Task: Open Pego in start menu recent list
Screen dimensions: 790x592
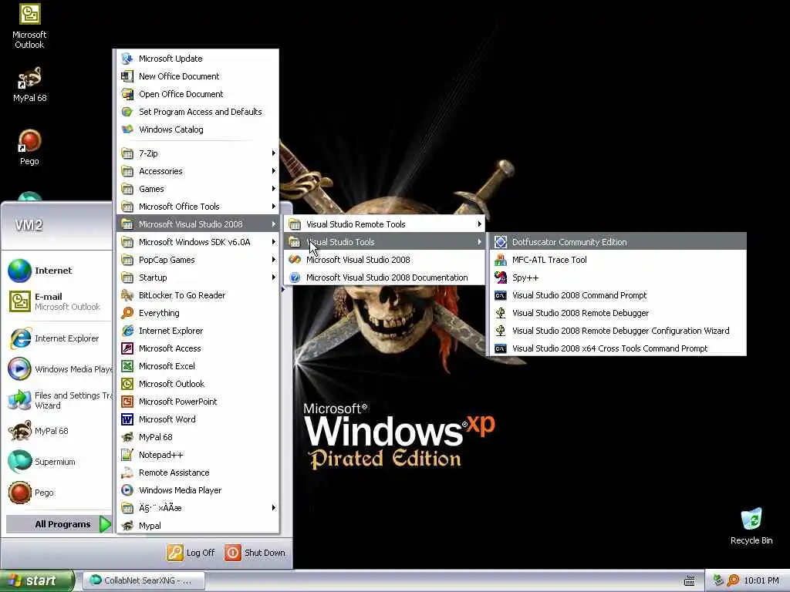Action: [x=58, y=493]
